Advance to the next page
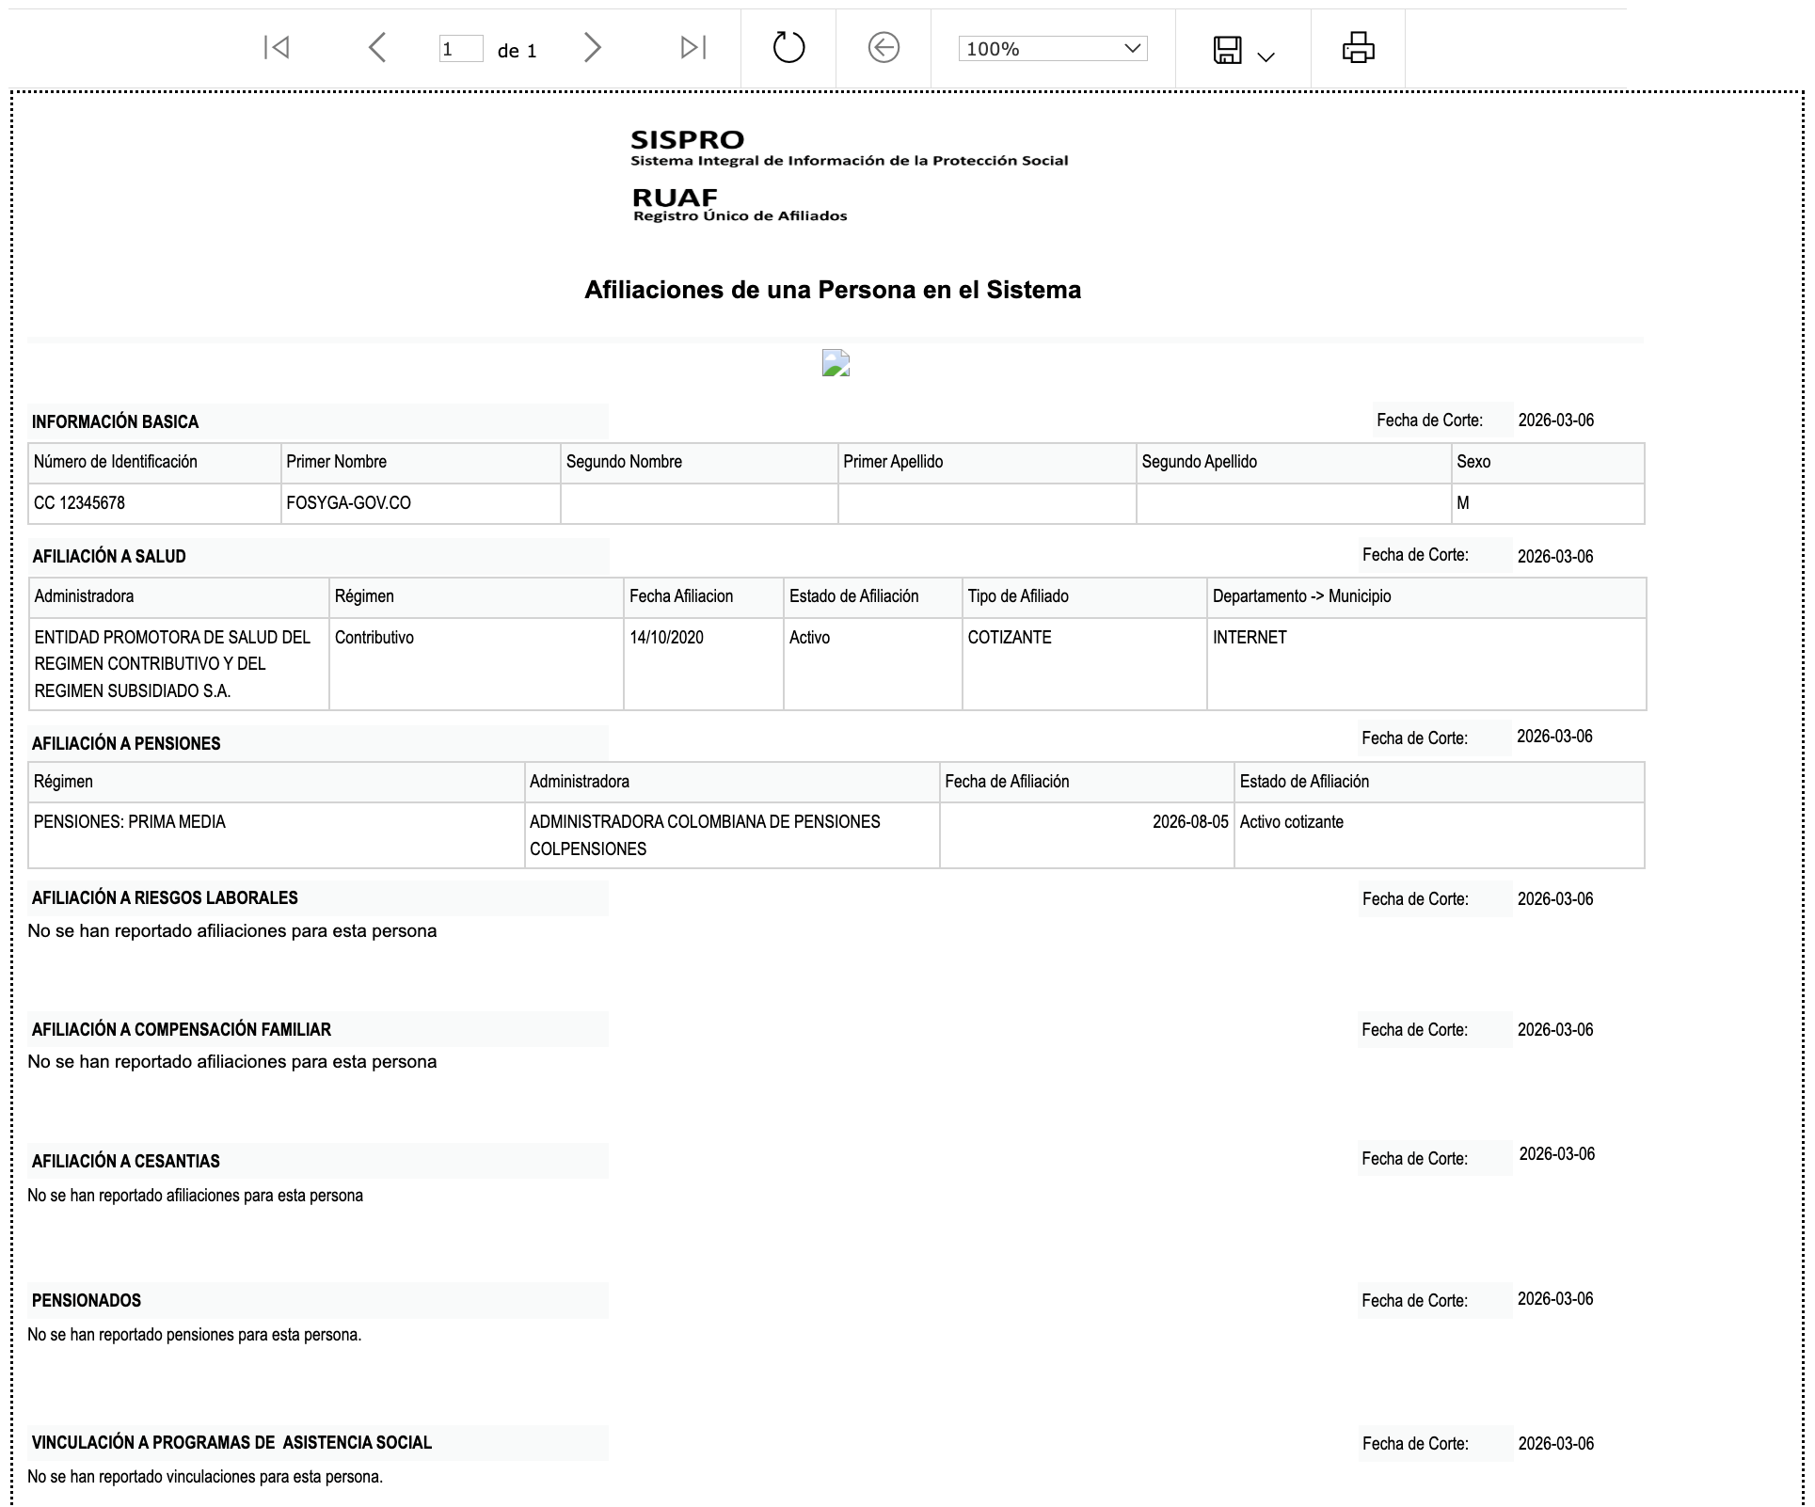 [592, 46]
